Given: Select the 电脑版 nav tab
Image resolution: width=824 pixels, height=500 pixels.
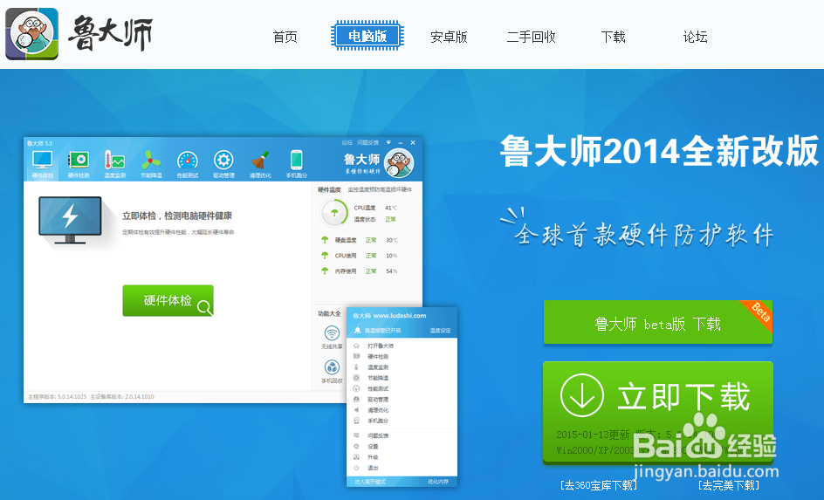Looking at the screenshot, I should click(x=367, y=36).
